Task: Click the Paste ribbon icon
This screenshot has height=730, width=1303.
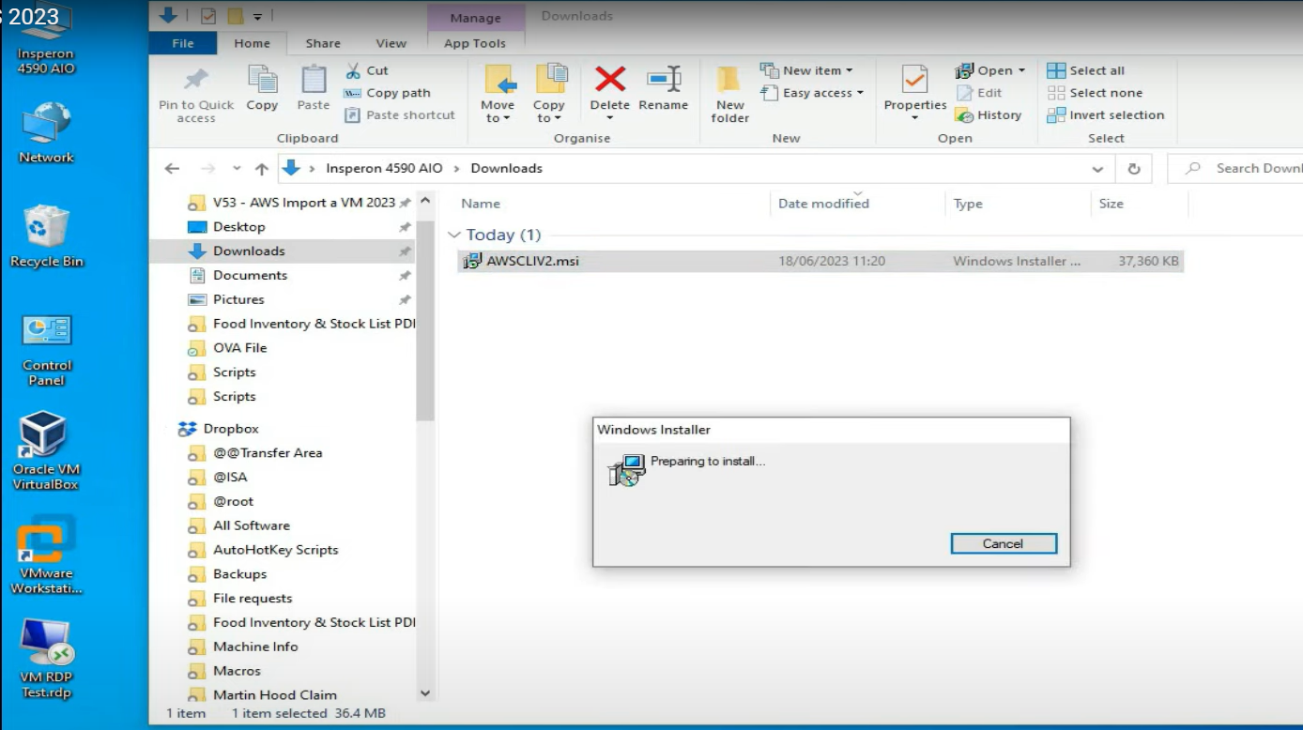Action: (314, 81)
